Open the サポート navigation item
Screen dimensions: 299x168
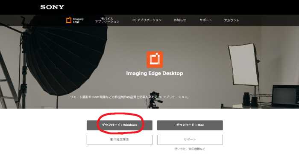coord(205,20)
